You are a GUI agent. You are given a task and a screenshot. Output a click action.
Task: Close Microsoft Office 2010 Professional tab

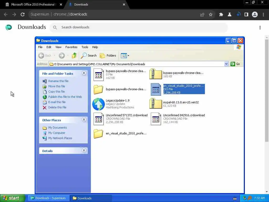pos(61,5)
